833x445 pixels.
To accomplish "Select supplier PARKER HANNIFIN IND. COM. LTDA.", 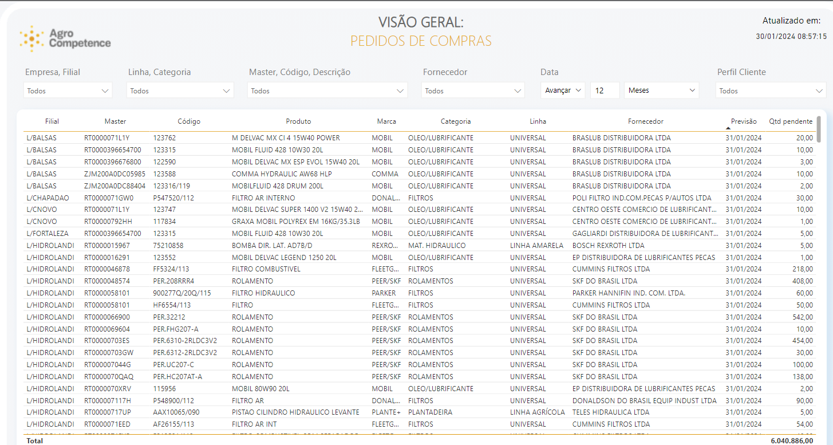I will tap(629, 293).
